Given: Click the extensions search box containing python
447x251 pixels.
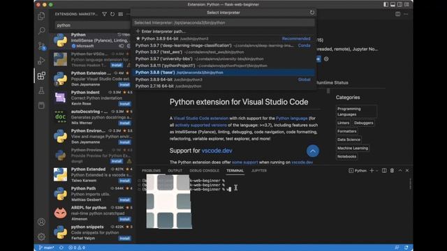Looking at the screenshot, I should (92, 25).
